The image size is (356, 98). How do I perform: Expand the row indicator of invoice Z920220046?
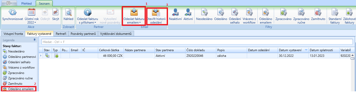coord(41,56)
